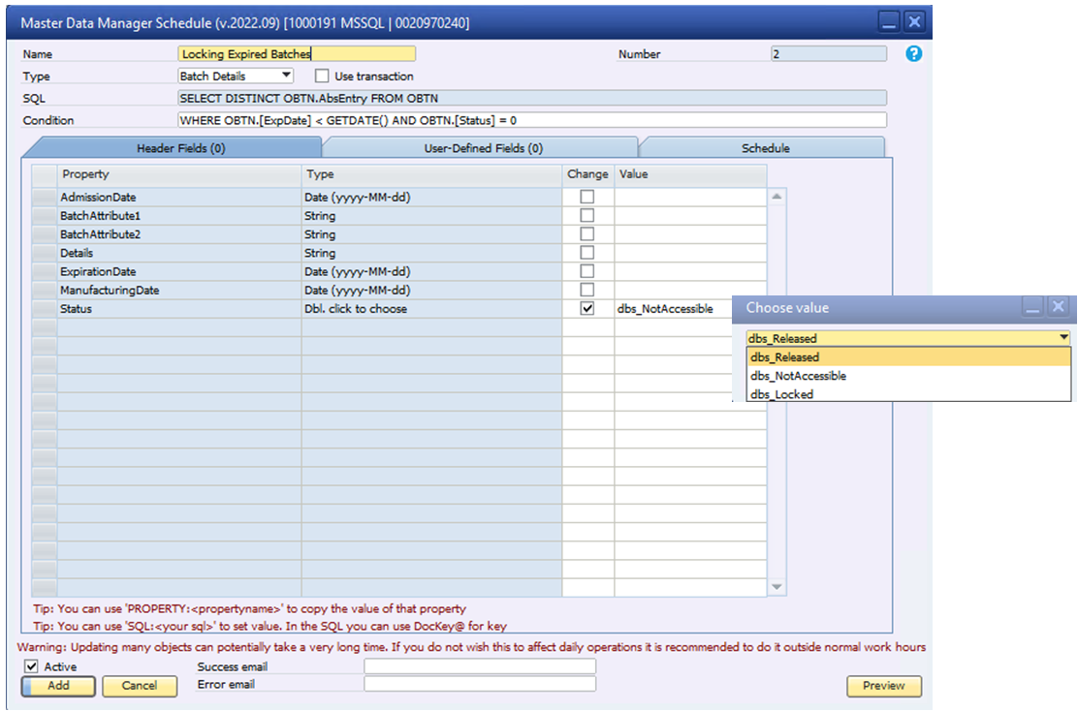Check Change box for BatchAttribute2 row
The image size is (1078, 711).
pos(587,234)
